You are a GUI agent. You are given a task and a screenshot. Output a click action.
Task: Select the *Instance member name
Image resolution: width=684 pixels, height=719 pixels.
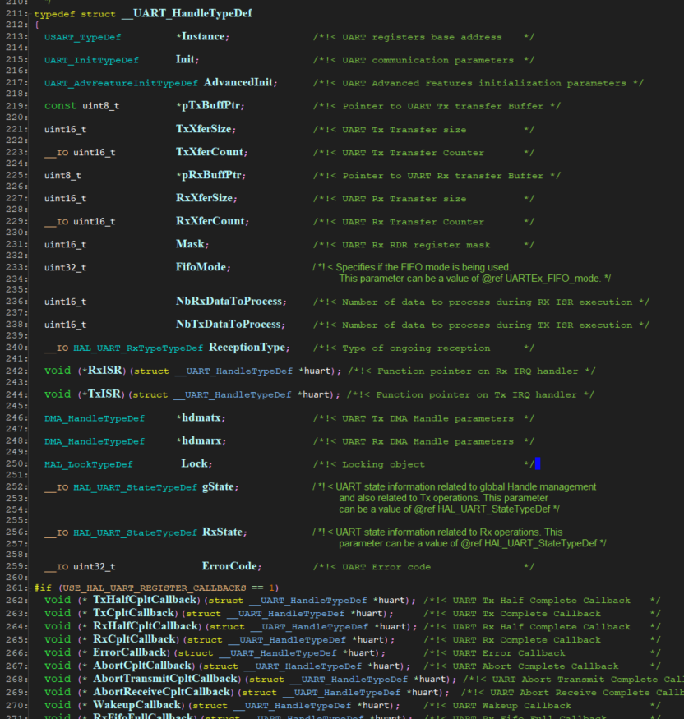click(x=202, y=36)
